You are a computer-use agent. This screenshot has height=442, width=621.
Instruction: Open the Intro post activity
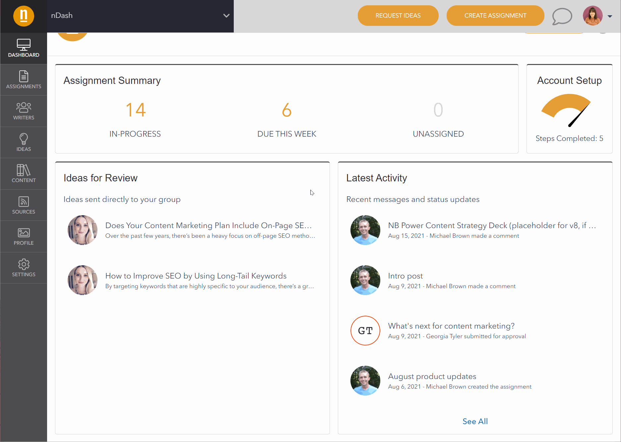pyautogui.click(x=405, y=276)
